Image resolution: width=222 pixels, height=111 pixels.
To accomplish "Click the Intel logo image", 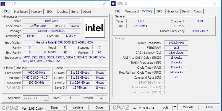I will [95, 28].
